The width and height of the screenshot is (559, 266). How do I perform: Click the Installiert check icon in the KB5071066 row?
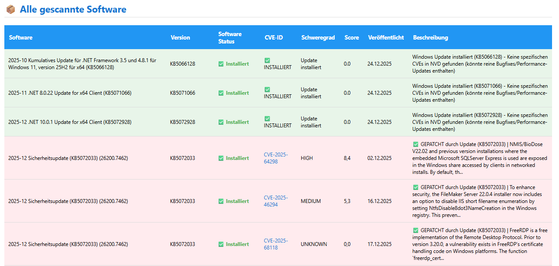coord(221,93)
